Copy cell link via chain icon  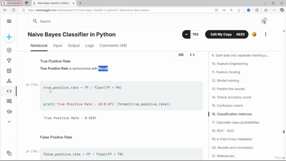[x=181, y=55]
